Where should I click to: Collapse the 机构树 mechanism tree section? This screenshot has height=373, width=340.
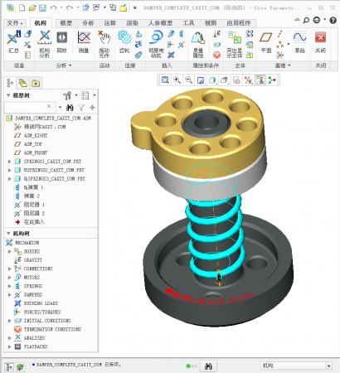pos(8,234)
